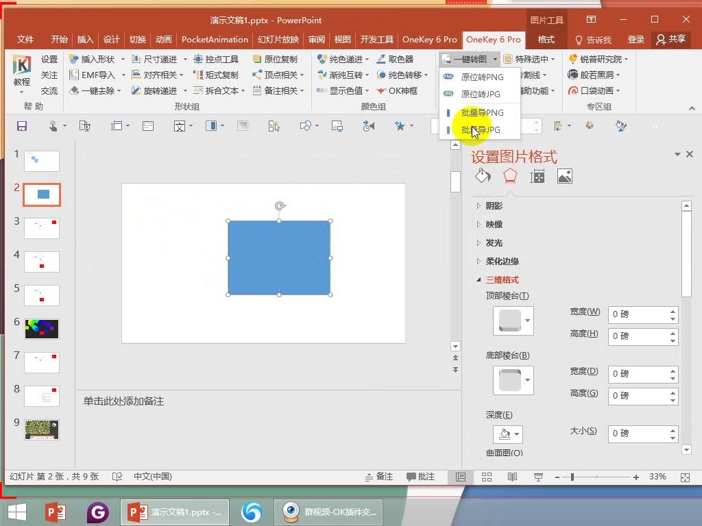Click the purple G app taskbar icon
The height and width of the screenshot is (526, 702).
pos(97,512)
